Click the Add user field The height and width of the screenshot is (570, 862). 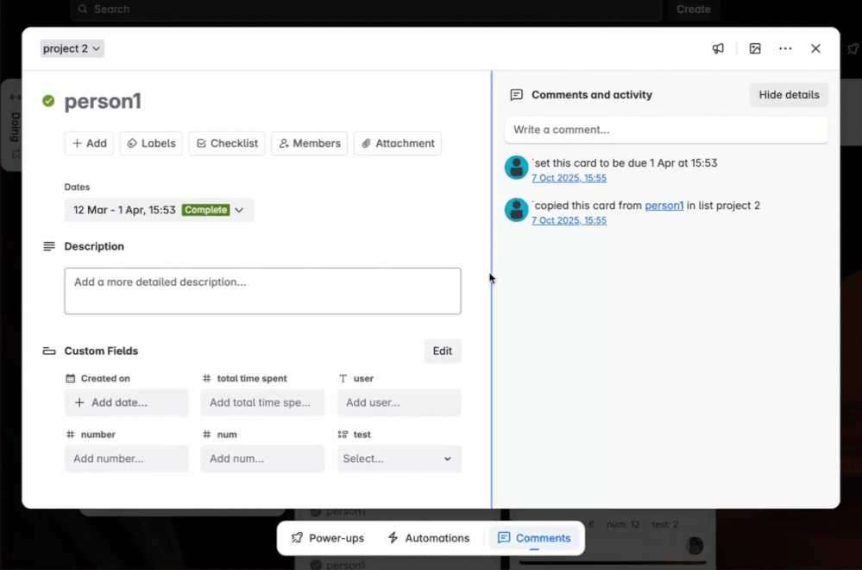tap(400, 402)
